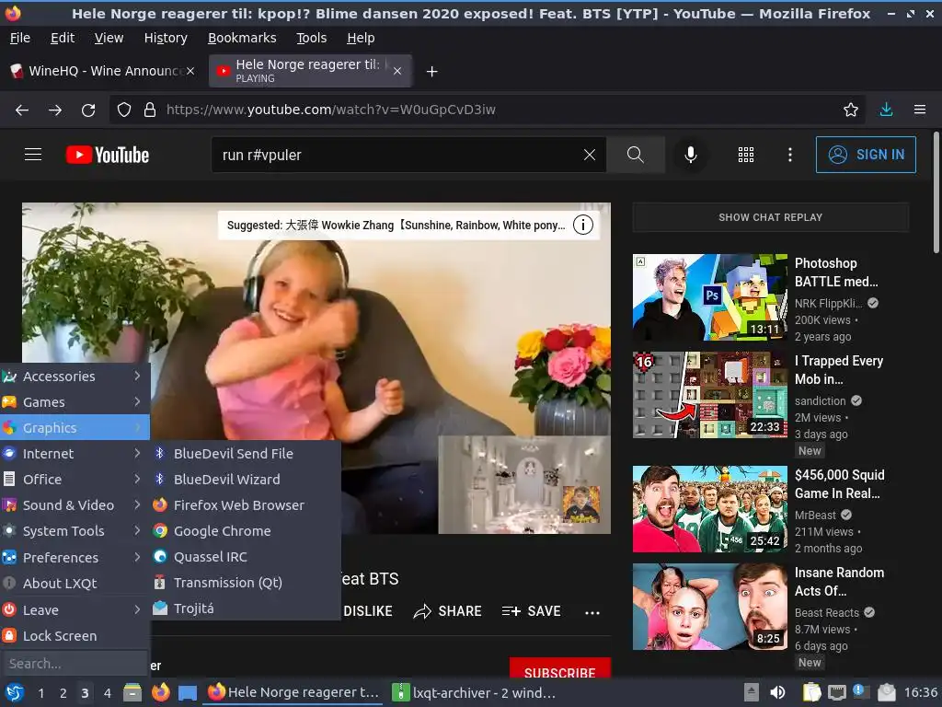
Task: Open a new browser tab
Action: coord(431,72)
